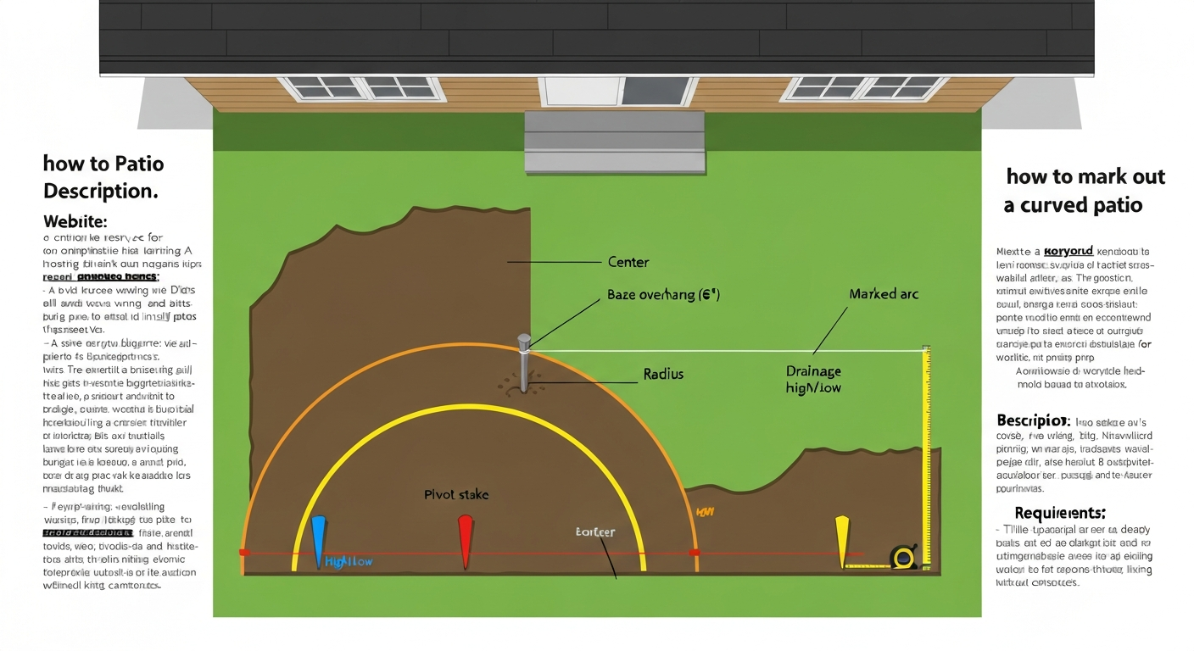The image size is (1194, 651).
Task: Click the "Pivot stake" label
Action: (x=456, y=494)
